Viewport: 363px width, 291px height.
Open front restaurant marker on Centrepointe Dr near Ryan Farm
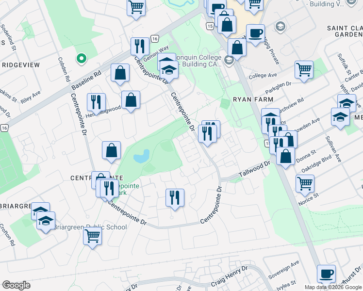(207, 135)
